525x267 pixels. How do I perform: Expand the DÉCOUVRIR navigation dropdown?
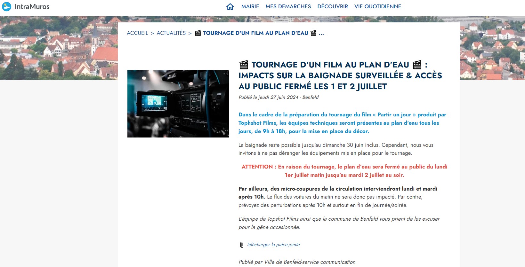(x=332, y=6)
